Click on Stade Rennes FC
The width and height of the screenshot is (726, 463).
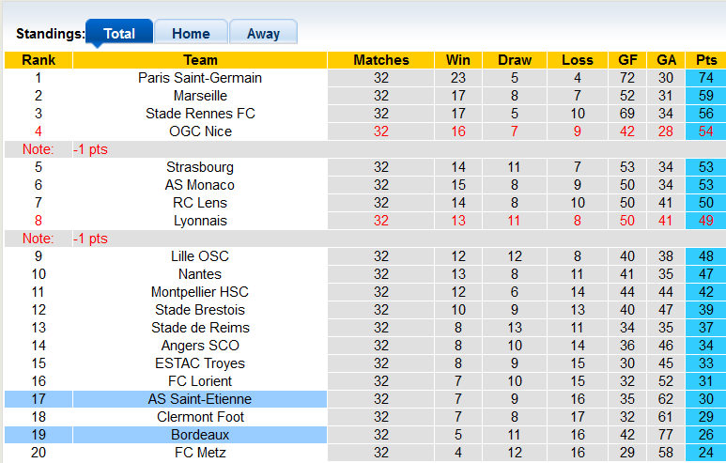[x=200, y=114]
